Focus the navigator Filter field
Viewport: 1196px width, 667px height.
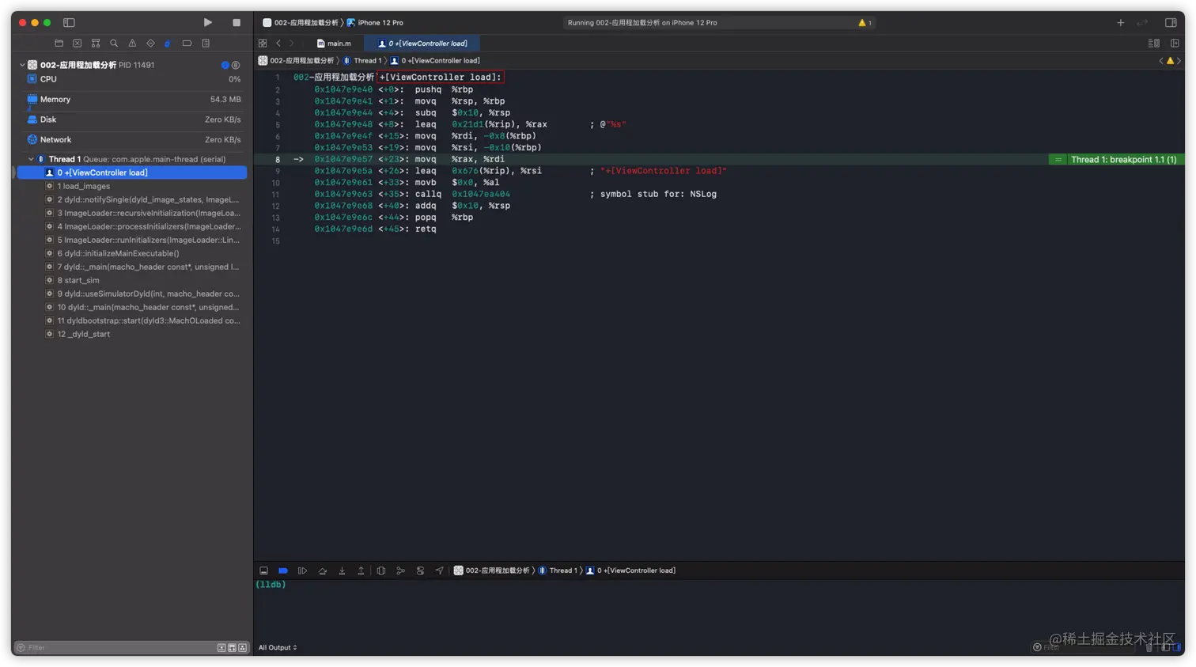point(116,648)
